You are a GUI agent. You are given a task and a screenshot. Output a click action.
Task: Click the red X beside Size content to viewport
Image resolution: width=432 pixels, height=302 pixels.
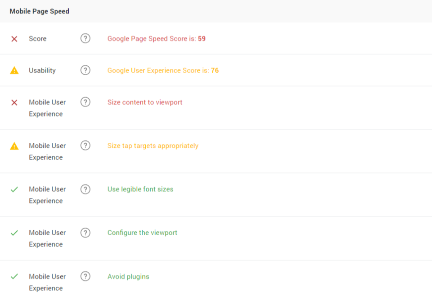(x=14, y=102)
